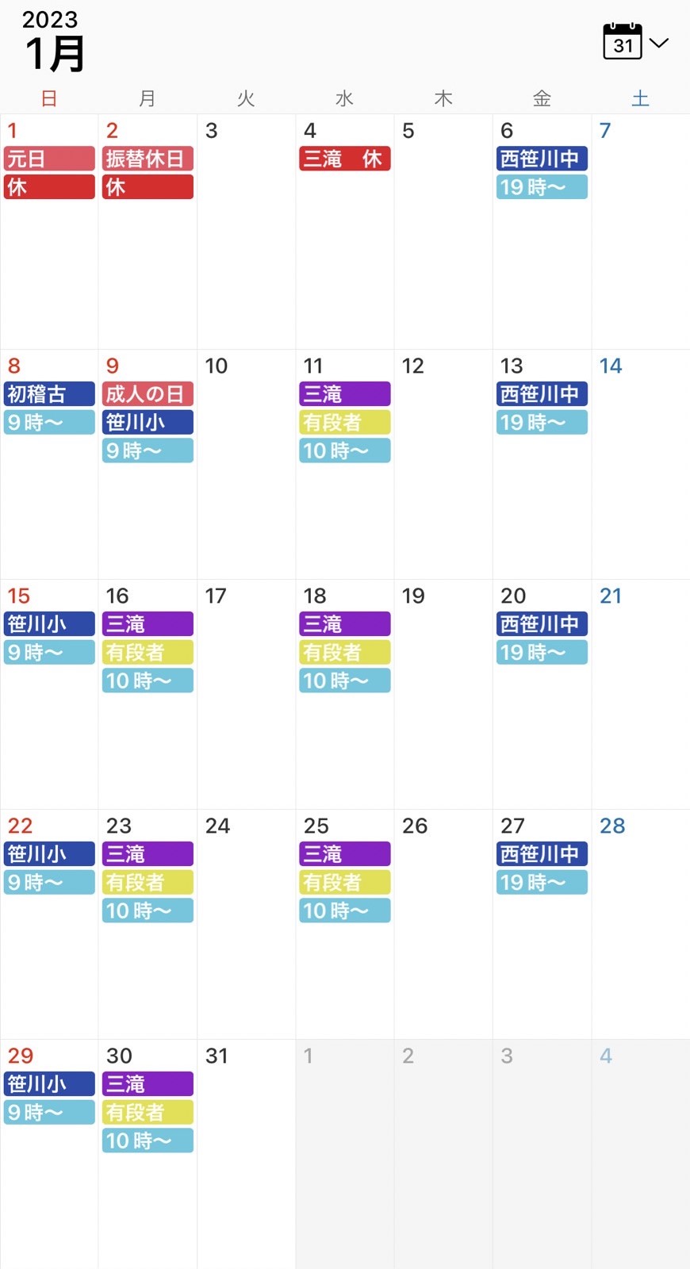Open the 2023 1月 month title
Screen dimensions: 690x1269
point(54,42)
